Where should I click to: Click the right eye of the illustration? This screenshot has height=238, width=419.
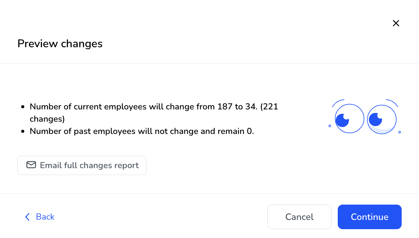pos(382,119)
